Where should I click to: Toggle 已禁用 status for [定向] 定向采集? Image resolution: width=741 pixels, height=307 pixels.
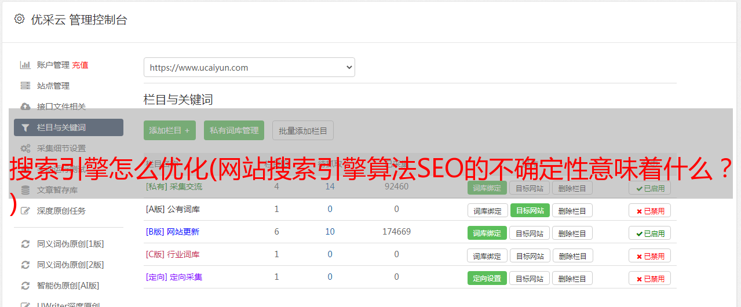click(x=649, y=278)
